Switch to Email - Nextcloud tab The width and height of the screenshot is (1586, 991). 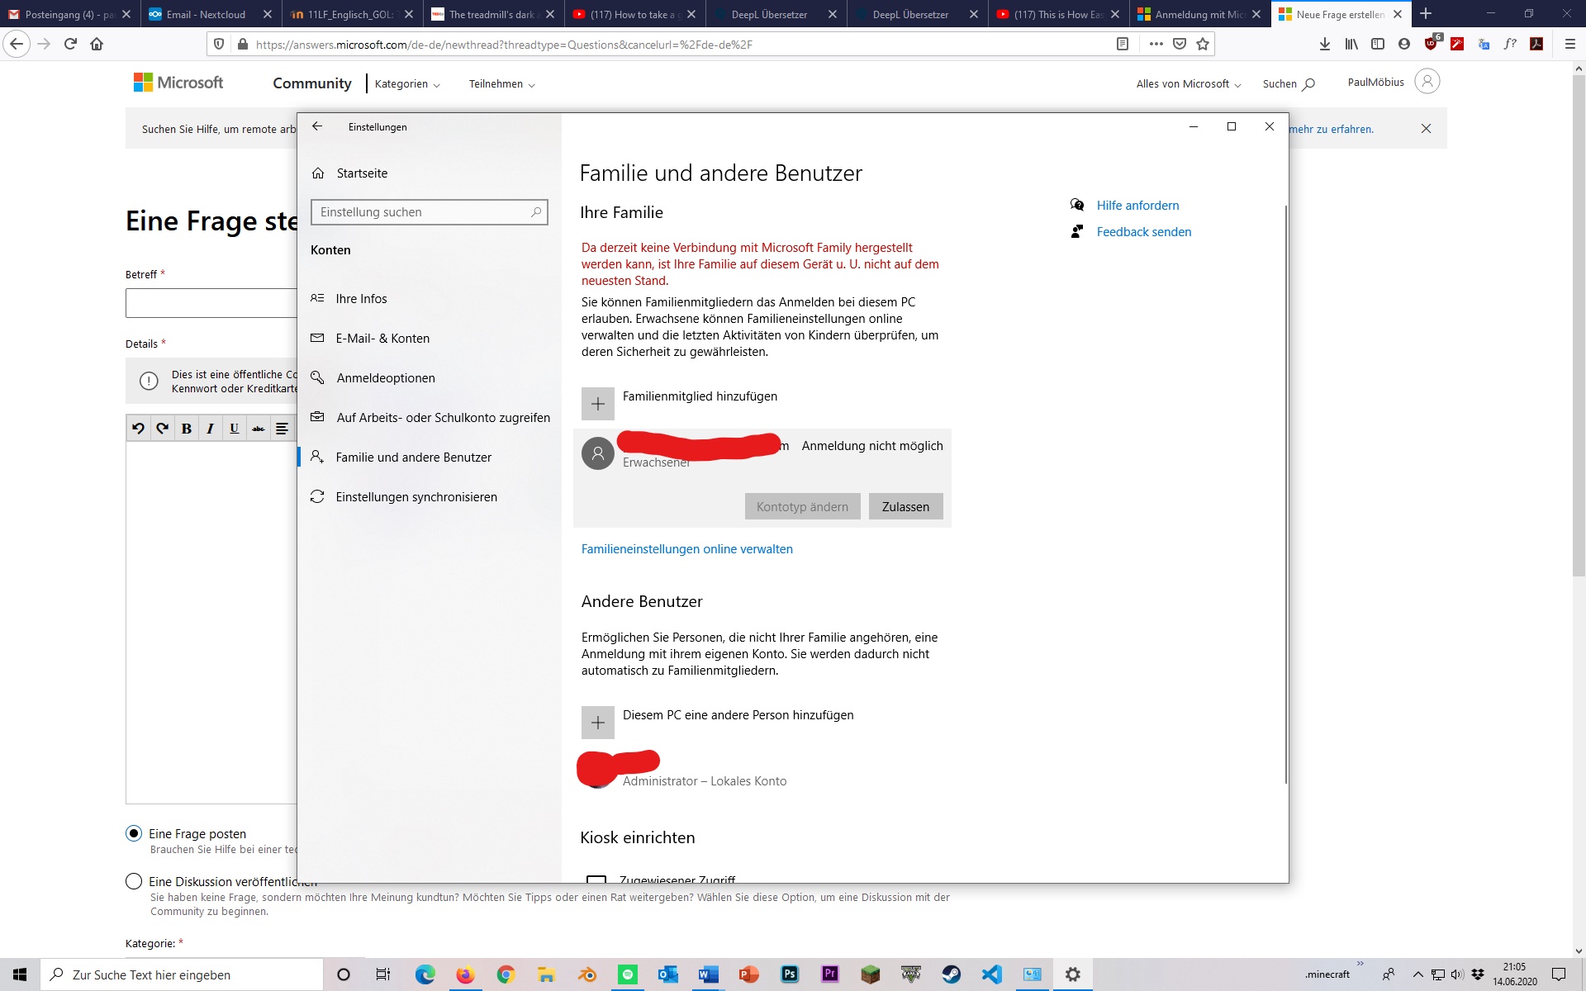209,14
